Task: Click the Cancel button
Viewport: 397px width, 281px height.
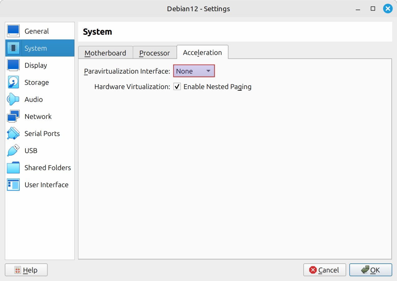Action: point(324,270)
